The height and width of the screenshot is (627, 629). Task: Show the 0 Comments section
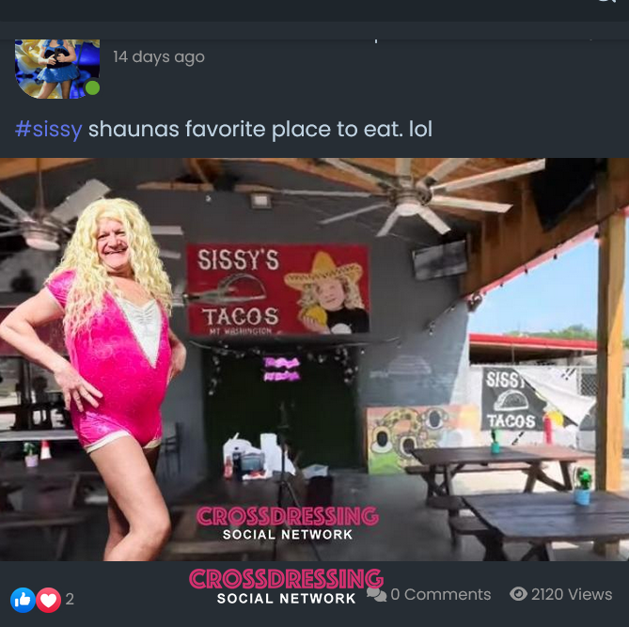440,594
